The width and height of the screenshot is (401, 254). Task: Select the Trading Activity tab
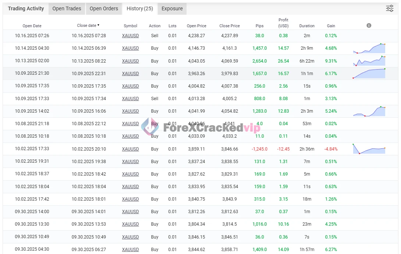[26, 8]
